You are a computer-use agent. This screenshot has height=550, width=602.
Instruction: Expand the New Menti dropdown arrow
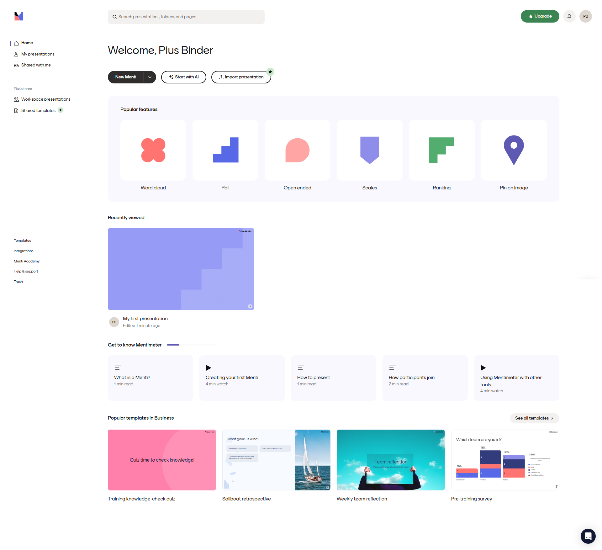pyautogui.click(x=150, y=77)
